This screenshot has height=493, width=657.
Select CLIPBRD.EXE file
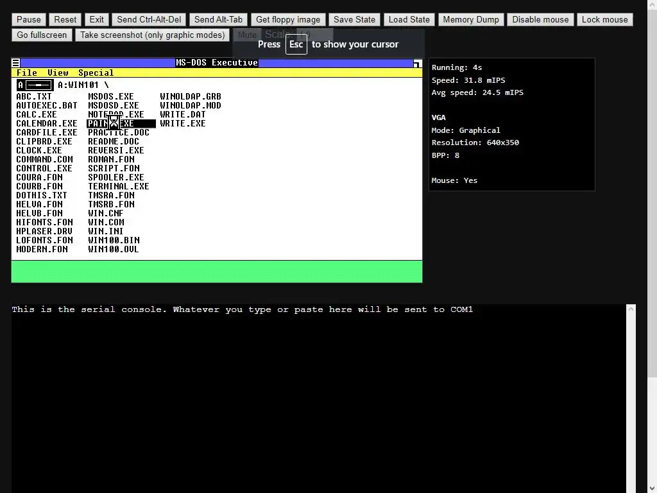pyautogui.click(x=44, y=142)
